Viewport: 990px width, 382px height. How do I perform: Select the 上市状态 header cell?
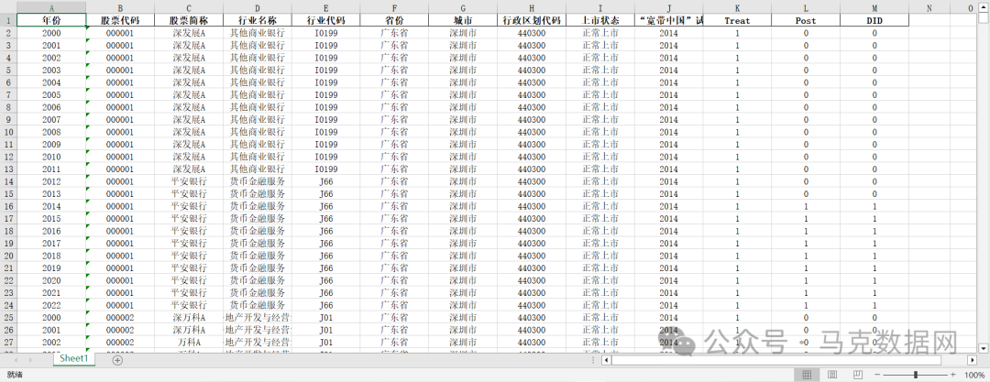600,20
